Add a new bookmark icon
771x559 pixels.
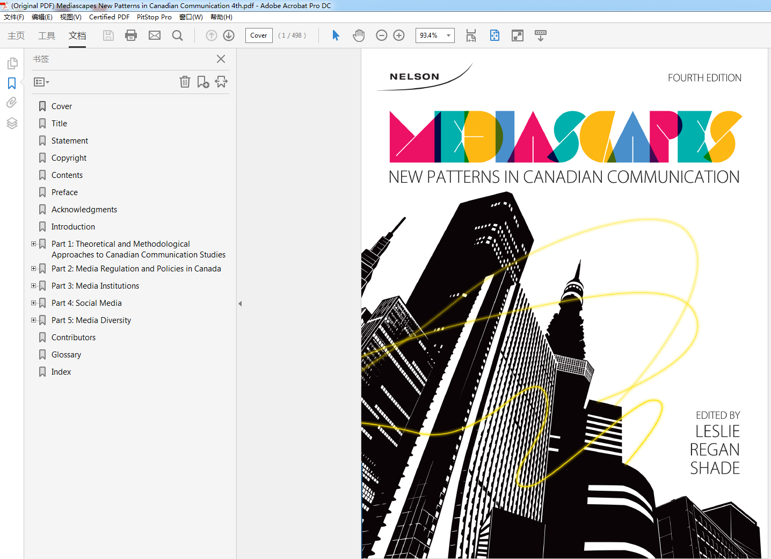click(203, 82)
